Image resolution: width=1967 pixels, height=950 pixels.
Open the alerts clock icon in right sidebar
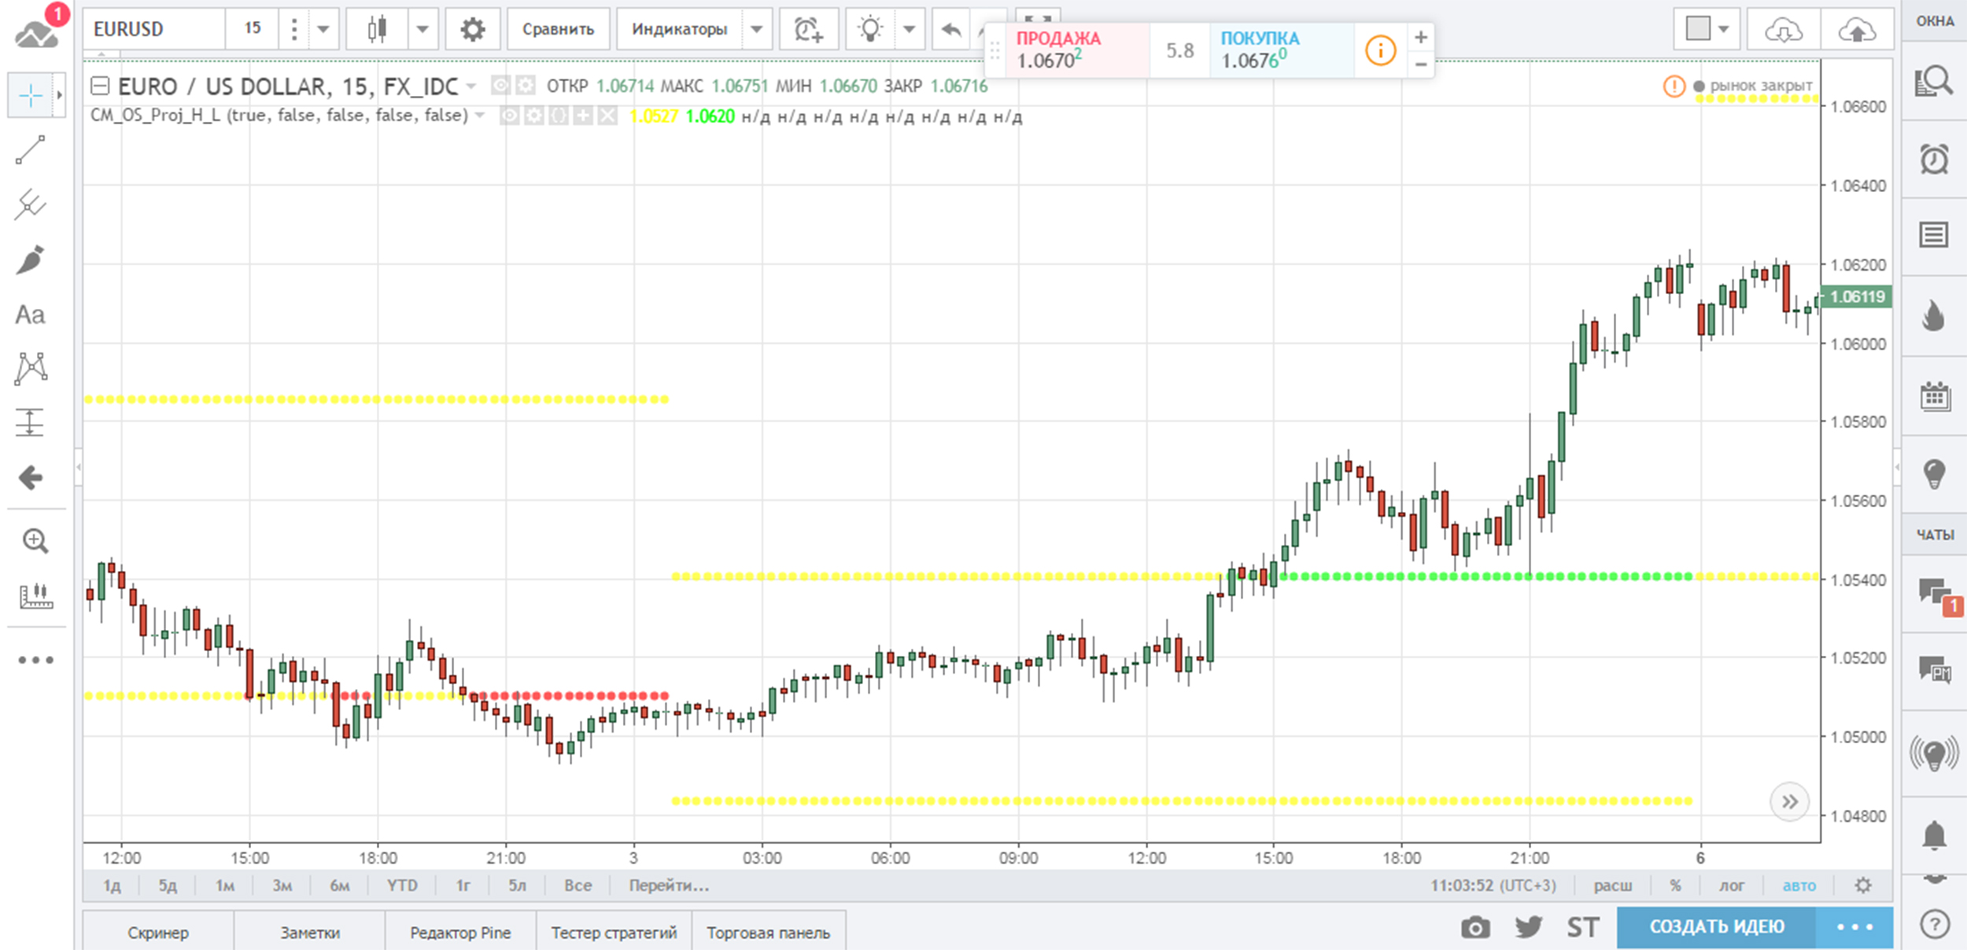tap(1934, 160)
